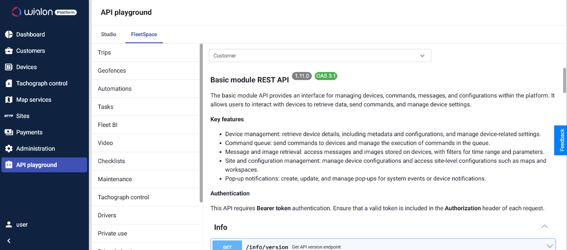Select Fleet BI from the module list
Screen dimensions: 567x250
click(108, 125)
